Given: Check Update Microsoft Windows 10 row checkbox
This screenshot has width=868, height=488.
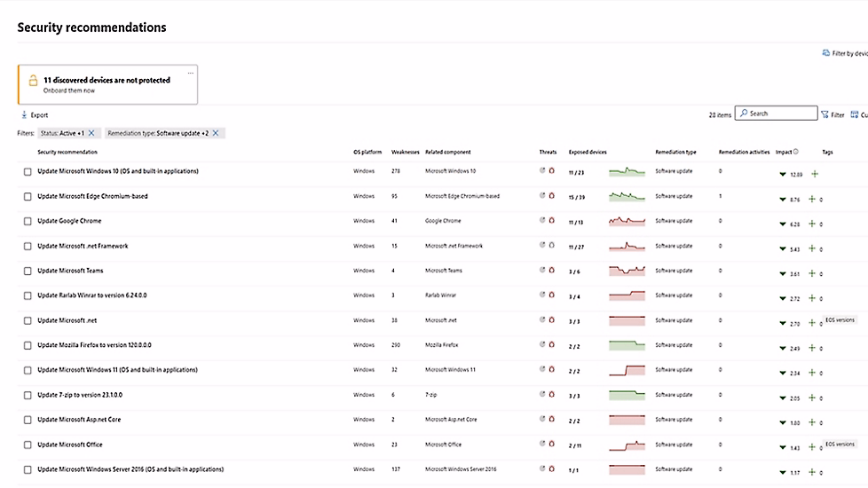Looking at the screenshot, I should (28, 171).
